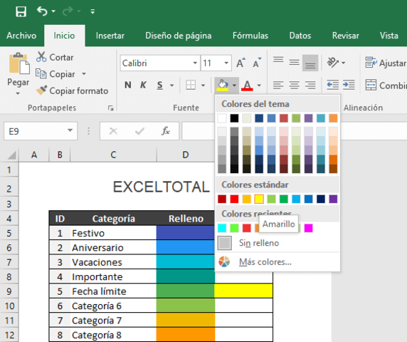This screenshot has height=342, width=407.
Task: Click Cortar with the scissors icon
Action: [x=55, y=57]
